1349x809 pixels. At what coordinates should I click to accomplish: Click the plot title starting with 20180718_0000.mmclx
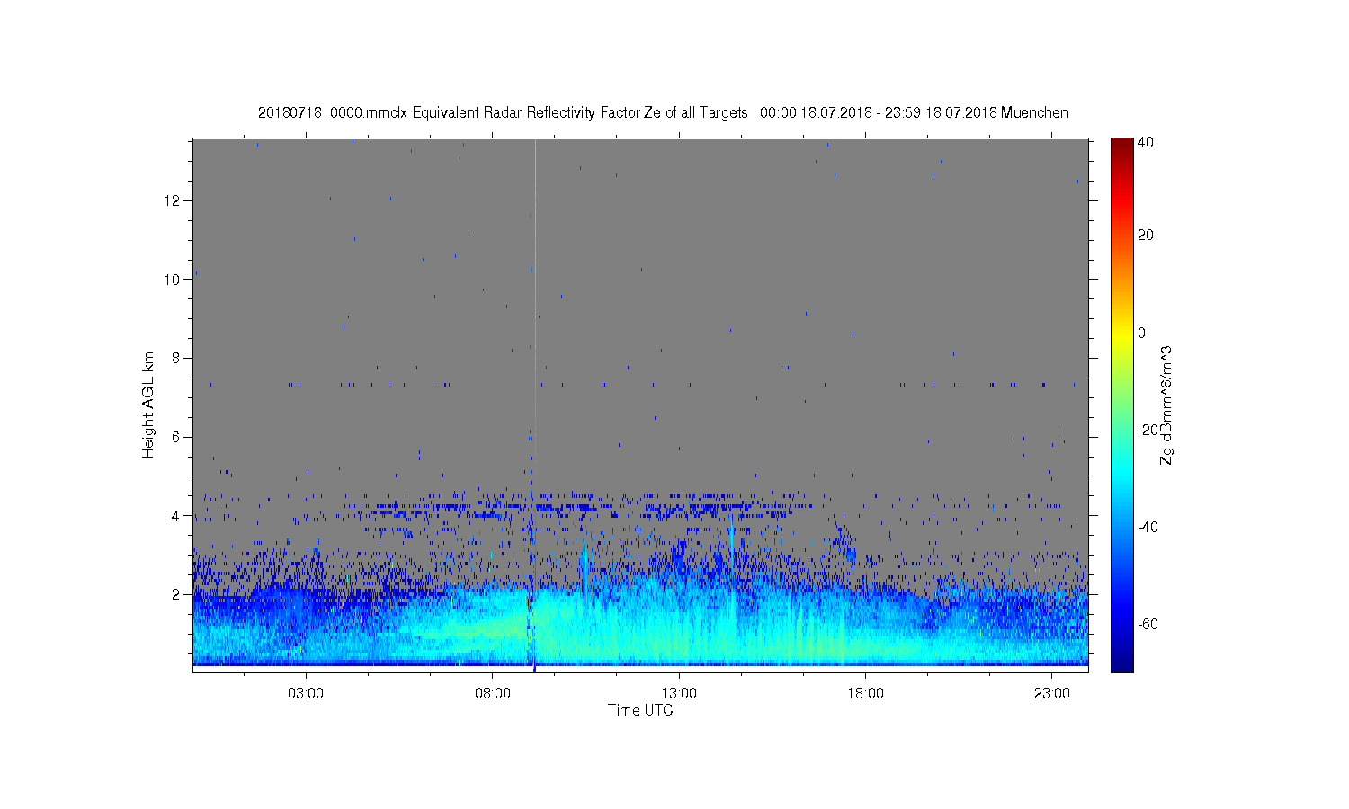point(663,113)
